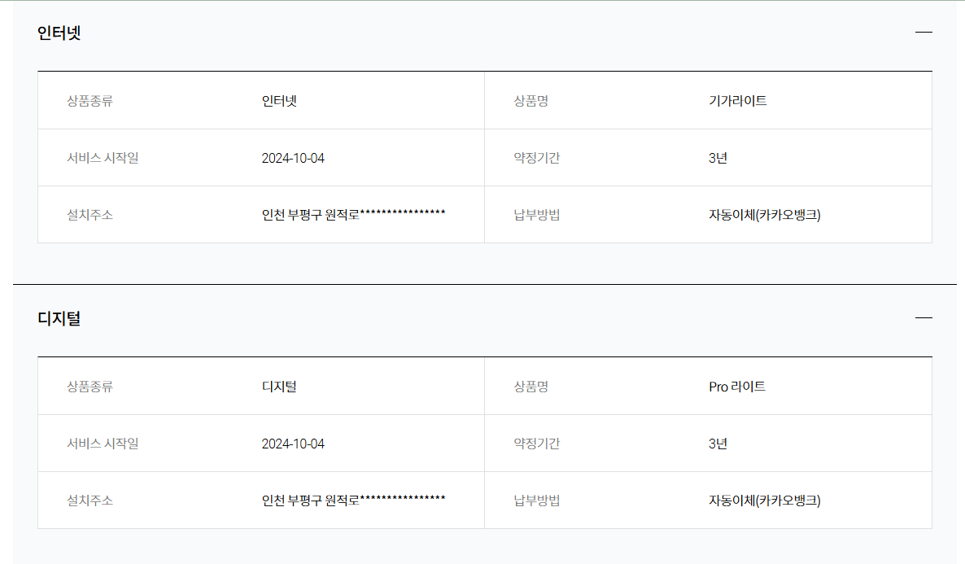This screenshot has width=965, height=564.
Task: Click the 상품종류 label in the 인터넷 table
Action: pyautogui.click(x=90, y=100)
